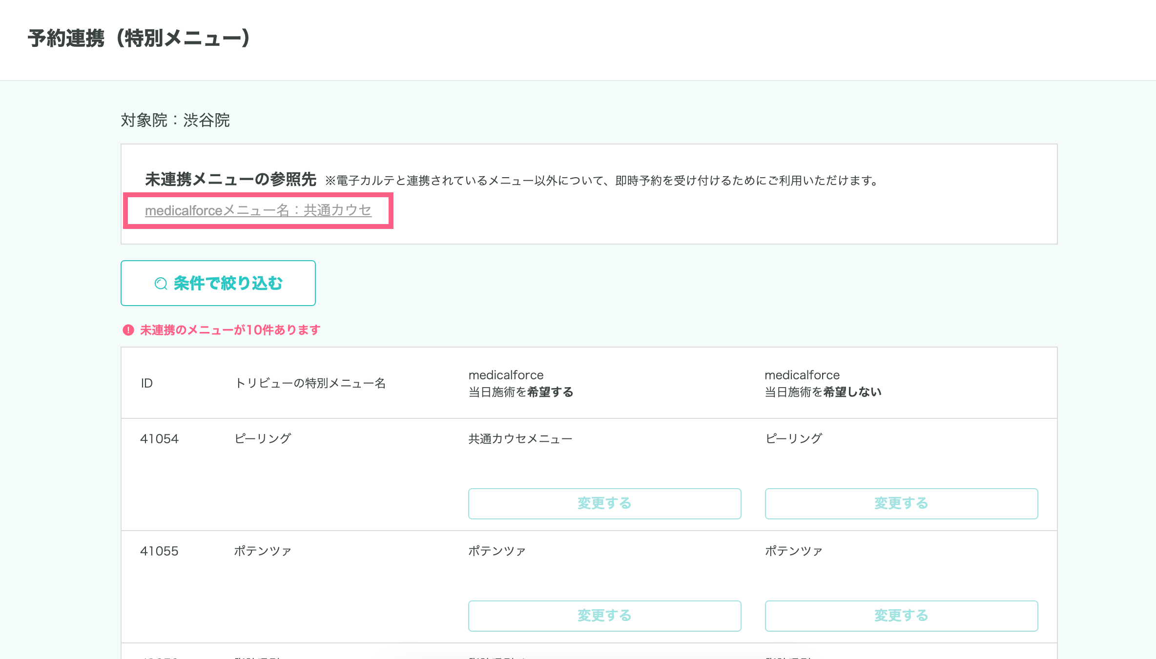Click 変更する for ピーリング 当日施術を希望する
This screenshot has height=659, width=1156.
click(x=604, y=503)
